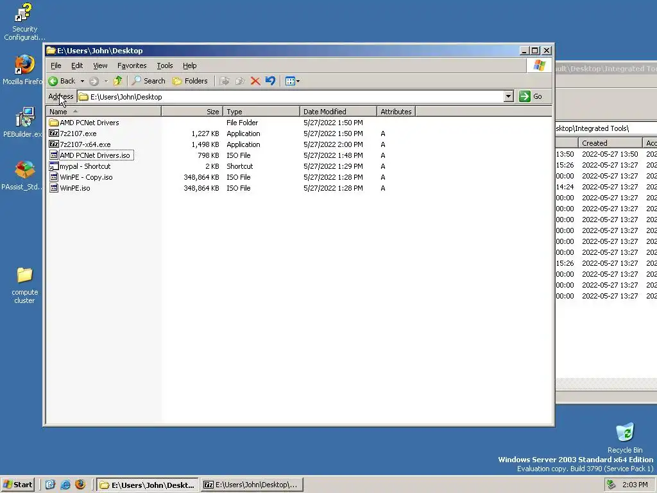Select the 7z2107-x64.exe file icon
Screen dimensions: 657x493
click(54, 144)
